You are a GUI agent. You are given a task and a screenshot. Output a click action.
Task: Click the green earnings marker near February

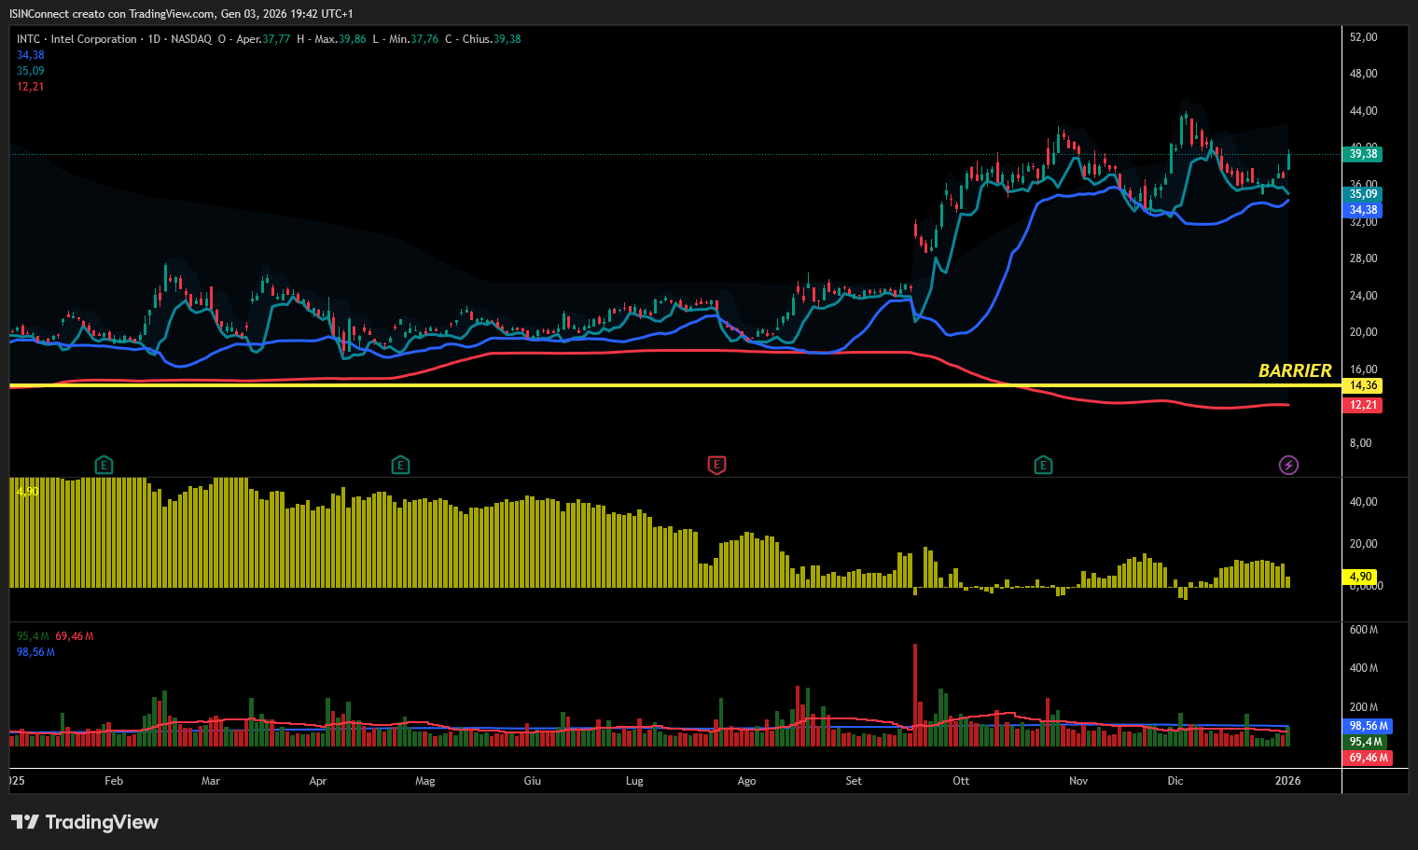coord(104,465)
